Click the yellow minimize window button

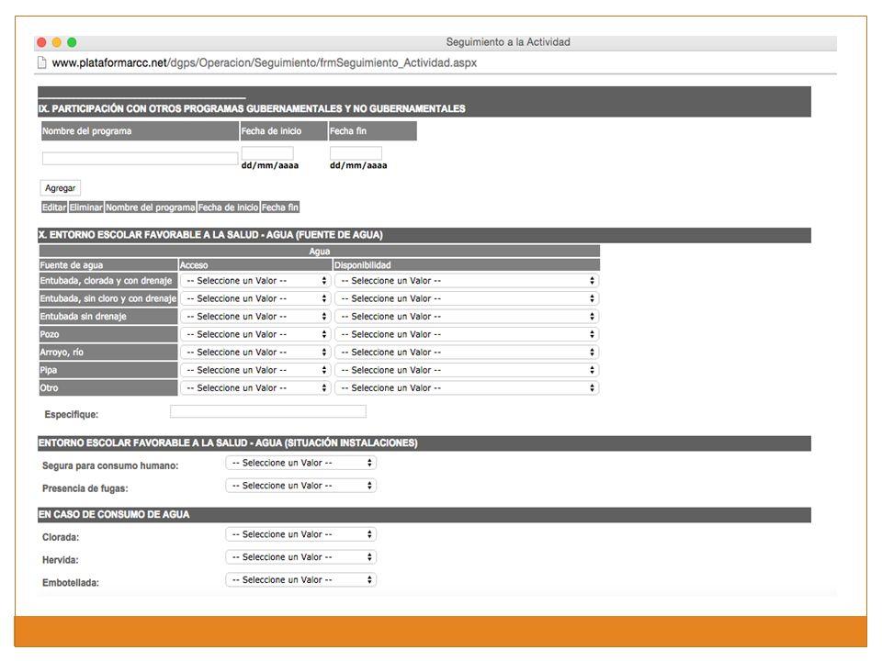[x=57, y=42]
